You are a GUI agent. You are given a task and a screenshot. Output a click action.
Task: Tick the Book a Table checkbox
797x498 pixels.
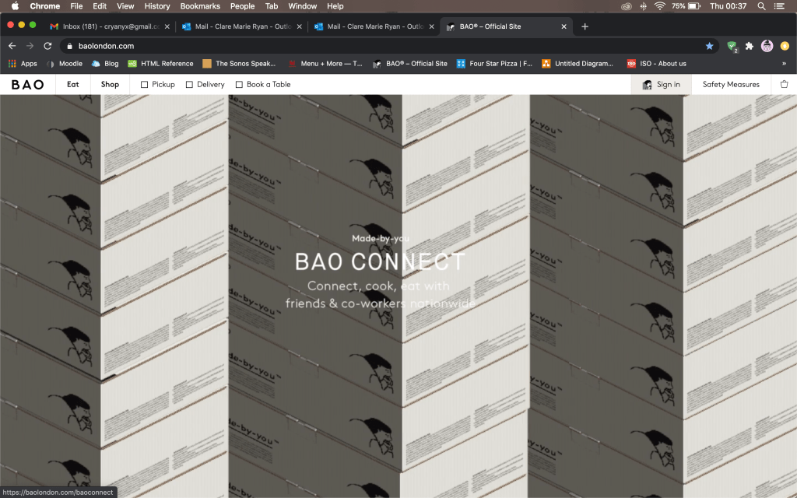[x=239, y=84]
